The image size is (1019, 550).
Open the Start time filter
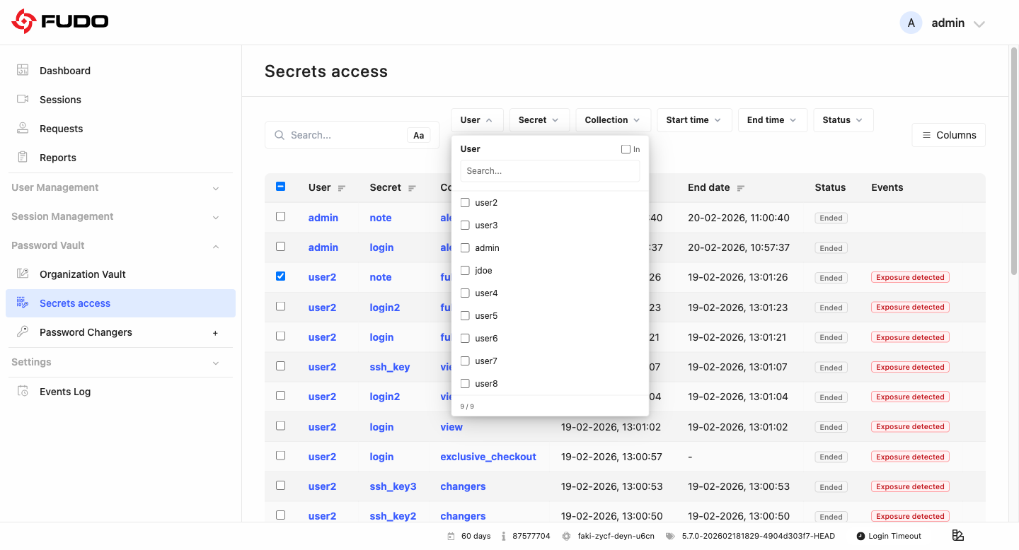pos(694,120)
